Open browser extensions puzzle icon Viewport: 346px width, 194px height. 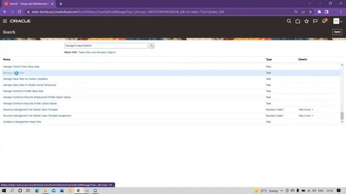319,12
